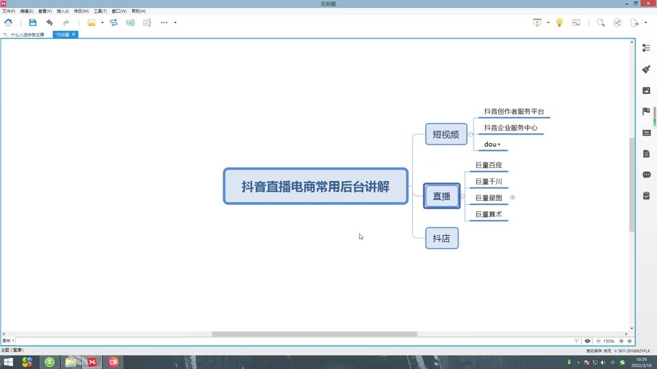Open the comments panel in sidebar

646,174
